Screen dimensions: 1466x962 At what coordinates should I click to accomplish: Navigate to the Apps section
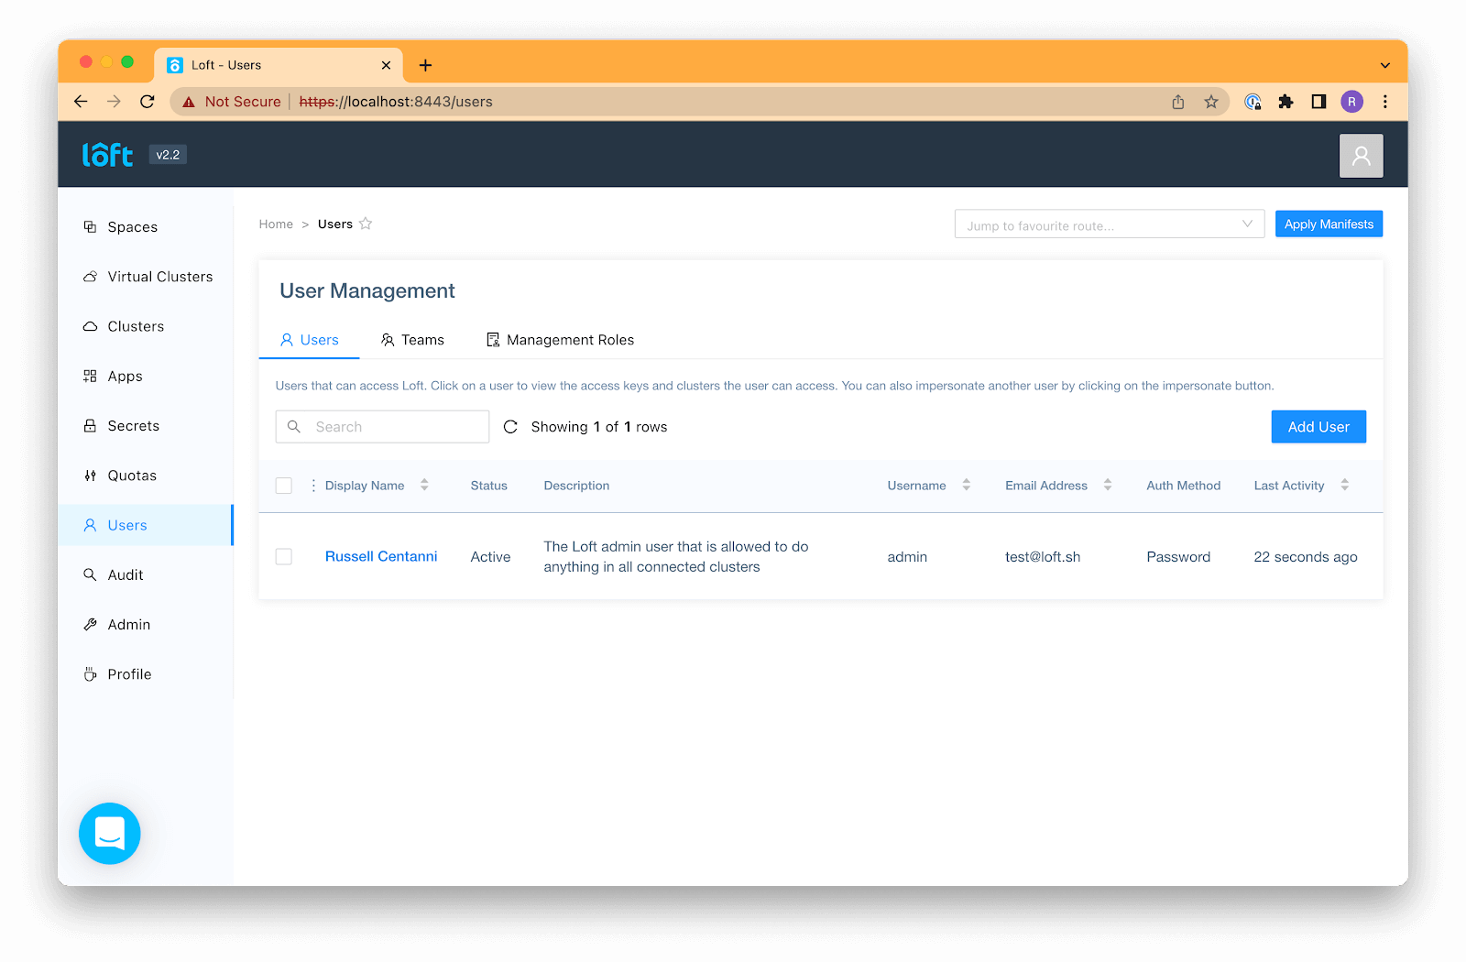[x=125, y=376]
